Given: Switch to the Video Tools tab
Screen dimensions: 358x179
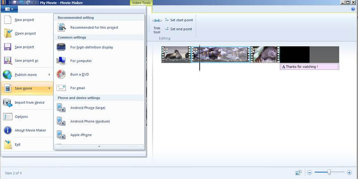Looking at the screenshot, I should point(141,3).
